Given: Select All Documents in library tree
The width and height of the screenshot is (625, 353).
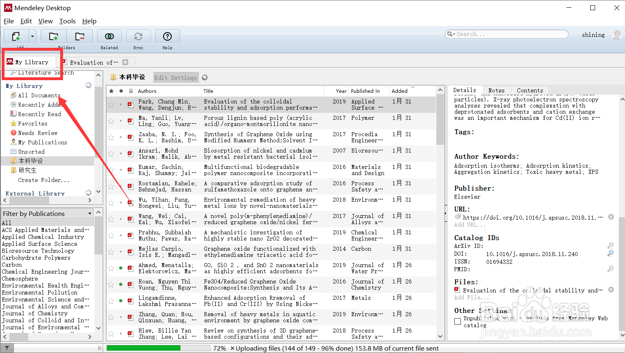Looking at the screenshot, I should point(39,95).
